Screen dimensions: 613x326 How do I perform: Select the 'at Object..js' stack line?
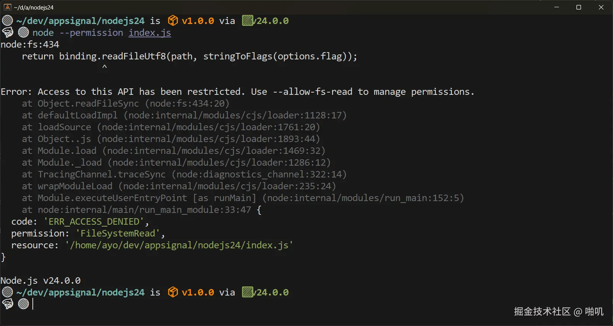pos(171,139)
